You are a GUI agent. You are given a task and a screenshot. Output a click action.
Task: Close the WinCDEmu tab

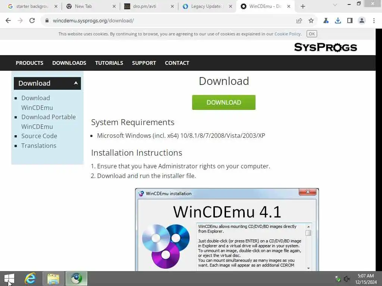tap(289, 7)
